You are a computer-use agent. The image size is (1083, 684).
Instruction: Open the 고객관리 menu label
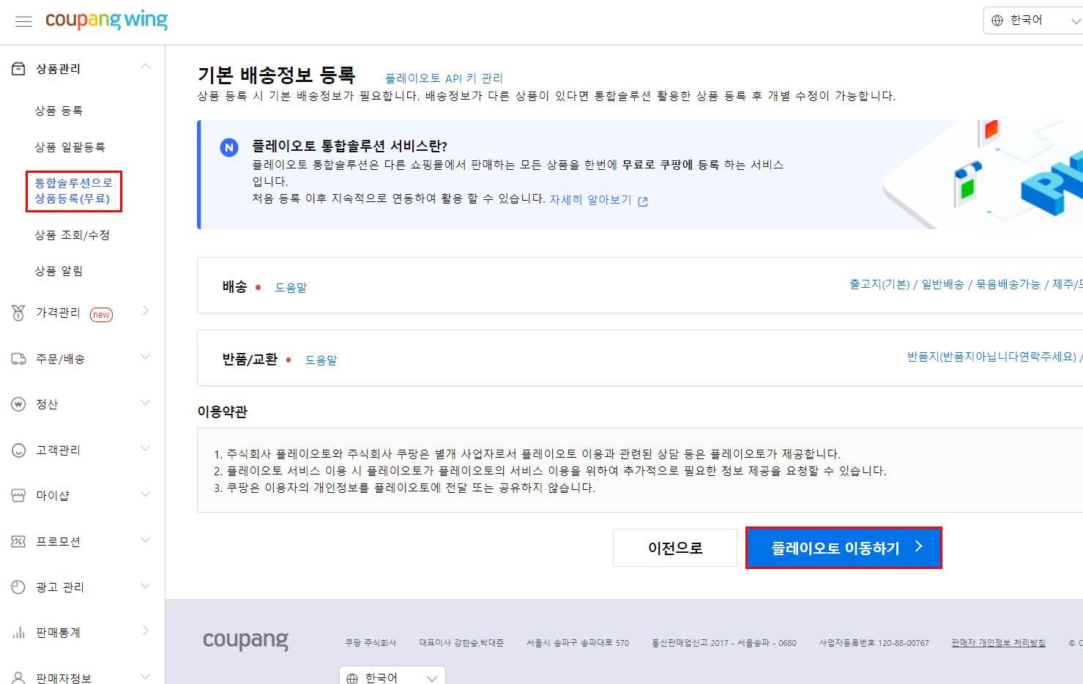tap(58, 450)
